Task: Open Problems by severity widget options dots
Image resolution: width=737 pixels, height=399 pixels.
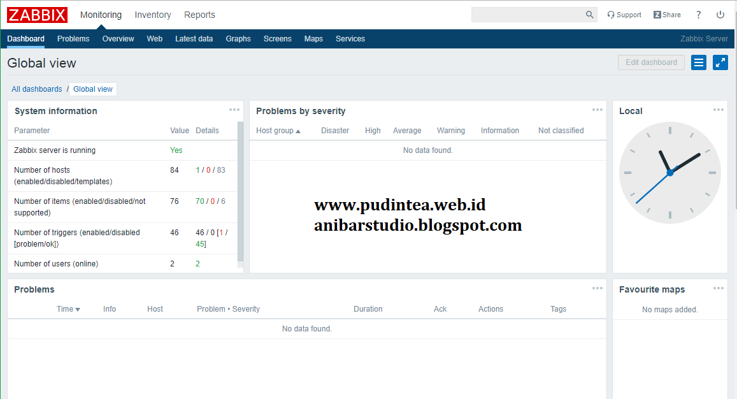Action: pyautogui.click(x=597, y=110)
